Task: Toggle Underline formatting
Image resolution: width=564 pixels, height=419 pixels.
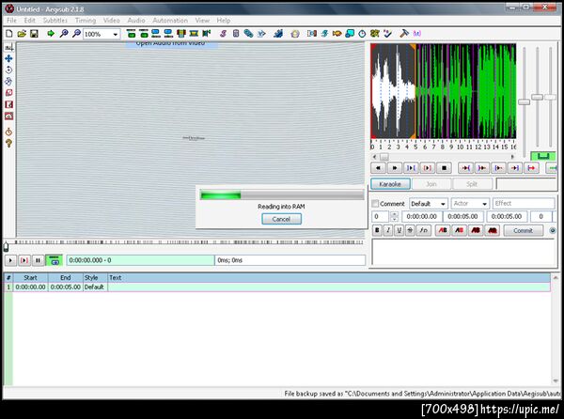Action: 399,230
